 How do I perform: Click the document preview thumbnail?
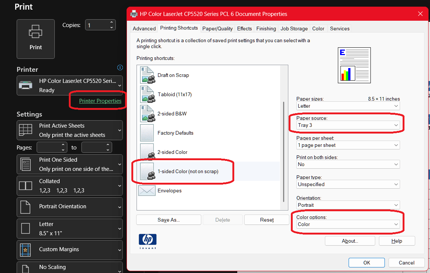[x=354, y=65]
